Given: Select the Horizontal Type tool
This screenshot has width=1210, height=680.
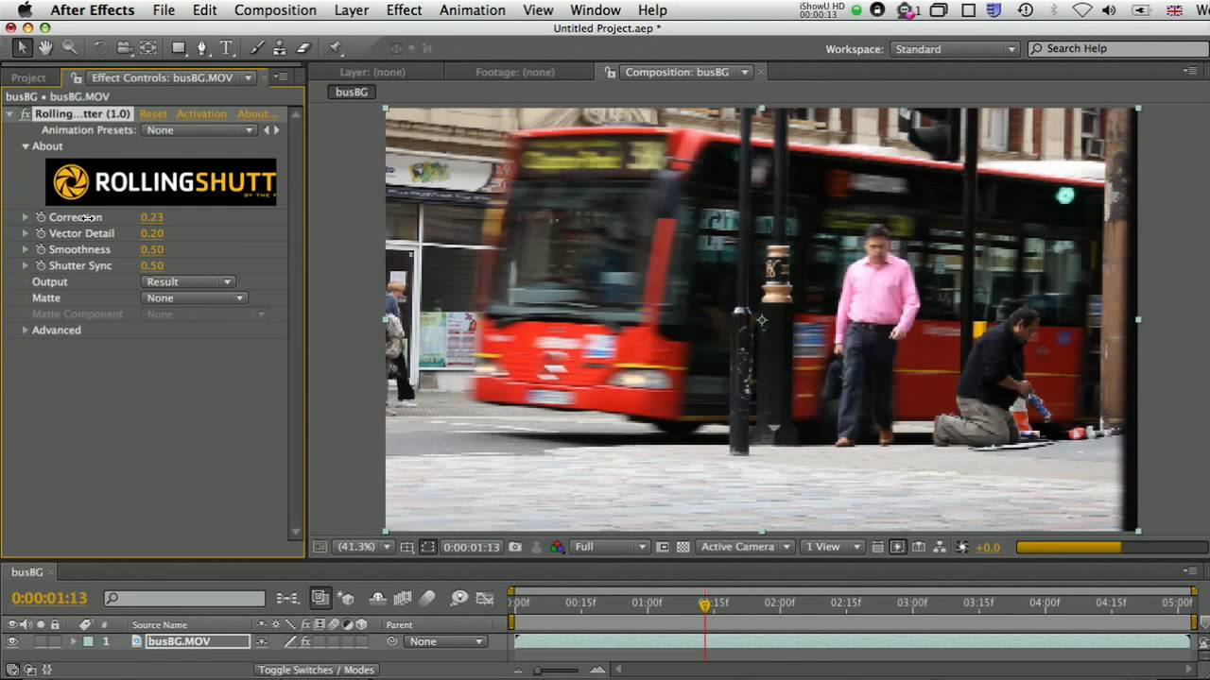Looking at the screenshot, I should coord(226,47).
